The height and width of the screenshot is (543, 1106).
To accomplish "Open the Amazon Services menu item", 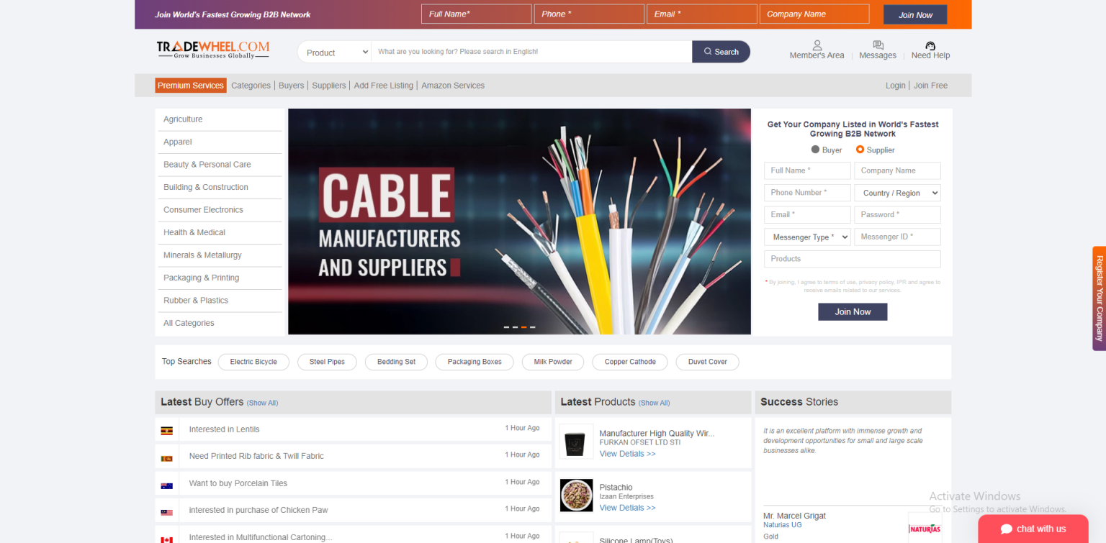I will (x=453, y=85).
